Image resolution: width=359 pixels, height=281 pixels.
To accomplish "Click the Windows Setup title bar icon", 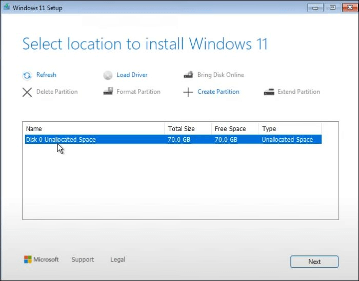I will click(x=7, y=8).
